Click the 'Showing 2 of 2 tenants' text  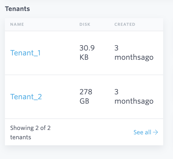(30, 132)
